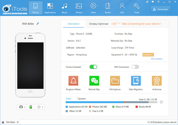Click the blue Applications color swatch

coord(67,107)
